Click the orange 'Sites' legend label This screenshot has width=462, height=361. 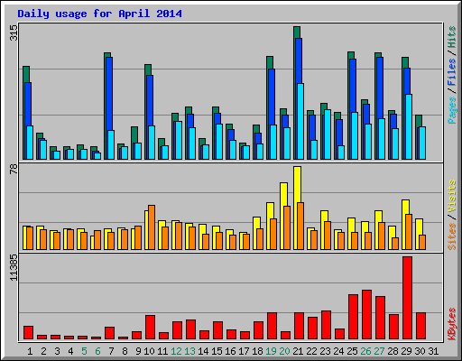pos(451,236)
